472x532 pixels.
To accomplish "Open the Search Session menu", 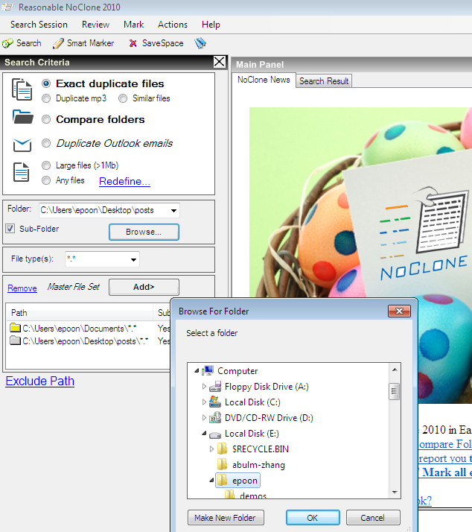I will click(39, 25).
